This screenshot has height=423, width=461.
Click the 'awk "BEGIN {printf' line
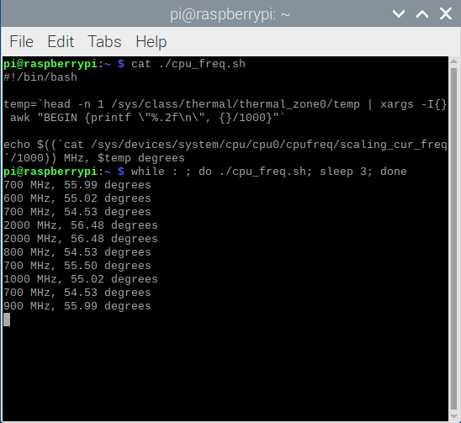tap(147, 118)
